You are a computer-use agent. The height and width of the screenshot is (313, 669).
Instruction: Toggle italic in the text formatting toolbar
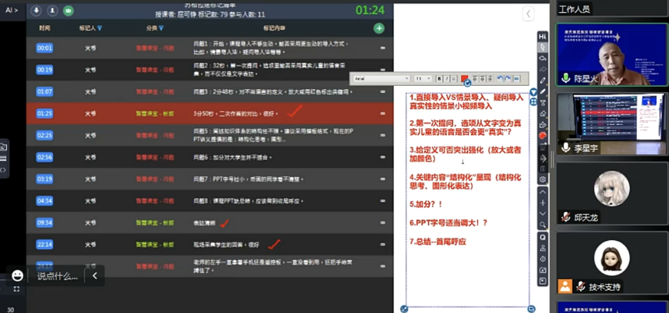(x=447, y=78)
